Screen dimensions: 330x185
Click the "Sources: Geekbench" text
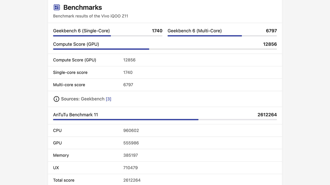pos(83,99)
